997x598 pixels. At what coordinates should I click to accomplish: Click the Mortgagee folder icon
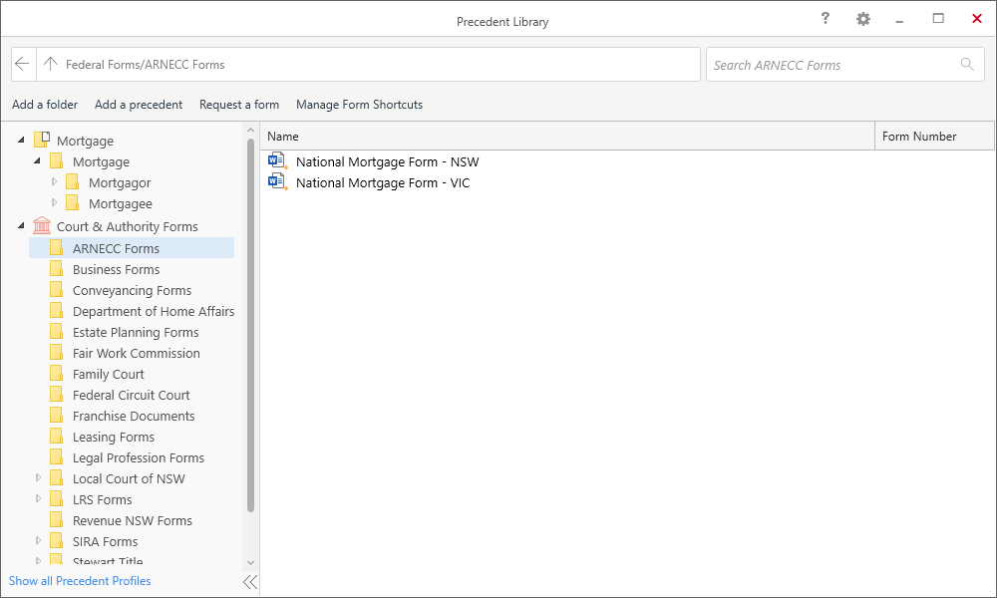coord(73,202)
